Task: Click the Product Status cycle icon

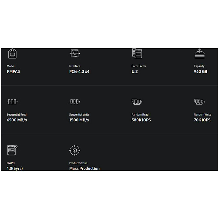Action: 74,150
